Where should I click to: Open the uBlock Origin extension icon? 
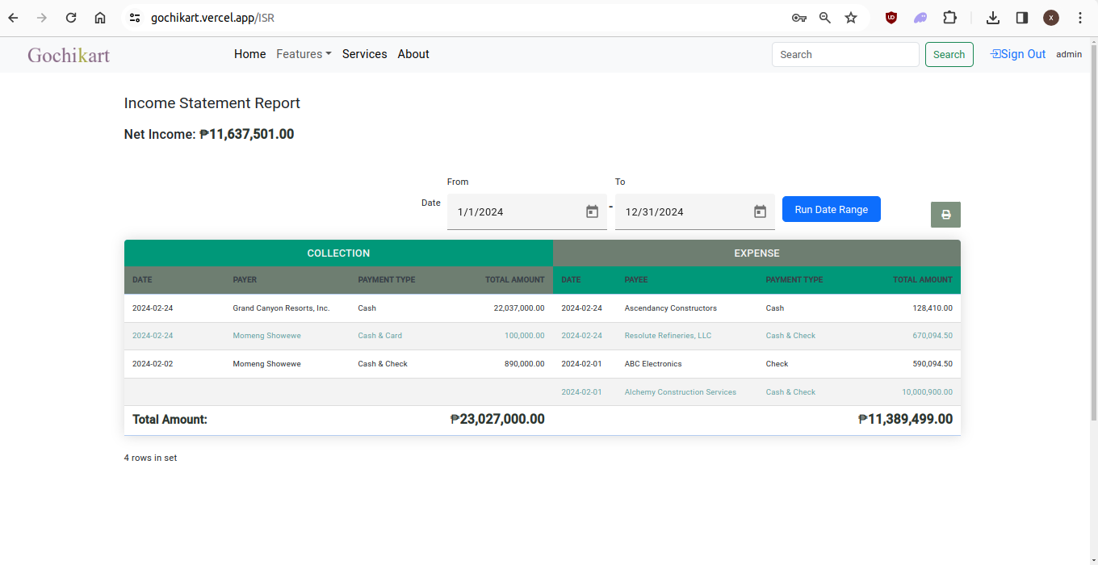891,18
